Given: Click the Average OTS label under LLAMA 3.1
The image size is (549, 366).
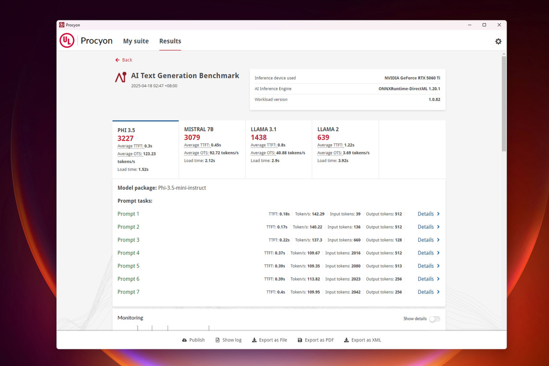Looking at the screenshot, I should click(263, 153).
